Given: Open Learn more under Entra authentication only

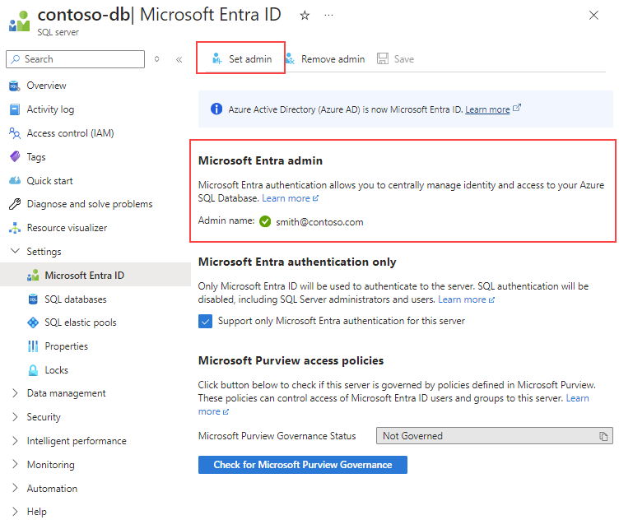Looking at the screenshot, I should 462,299.
